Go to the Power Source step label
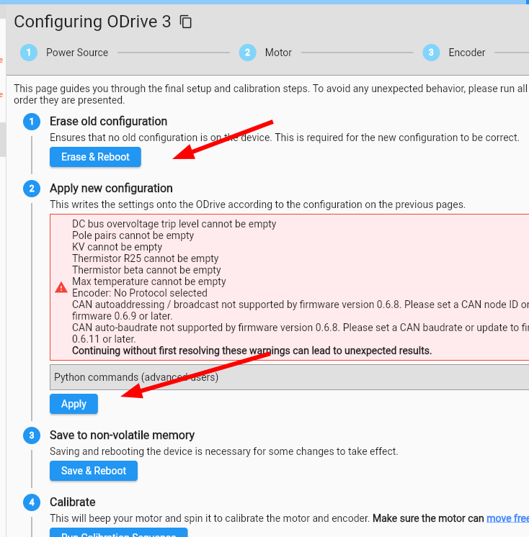 click(x=77, y=53)
